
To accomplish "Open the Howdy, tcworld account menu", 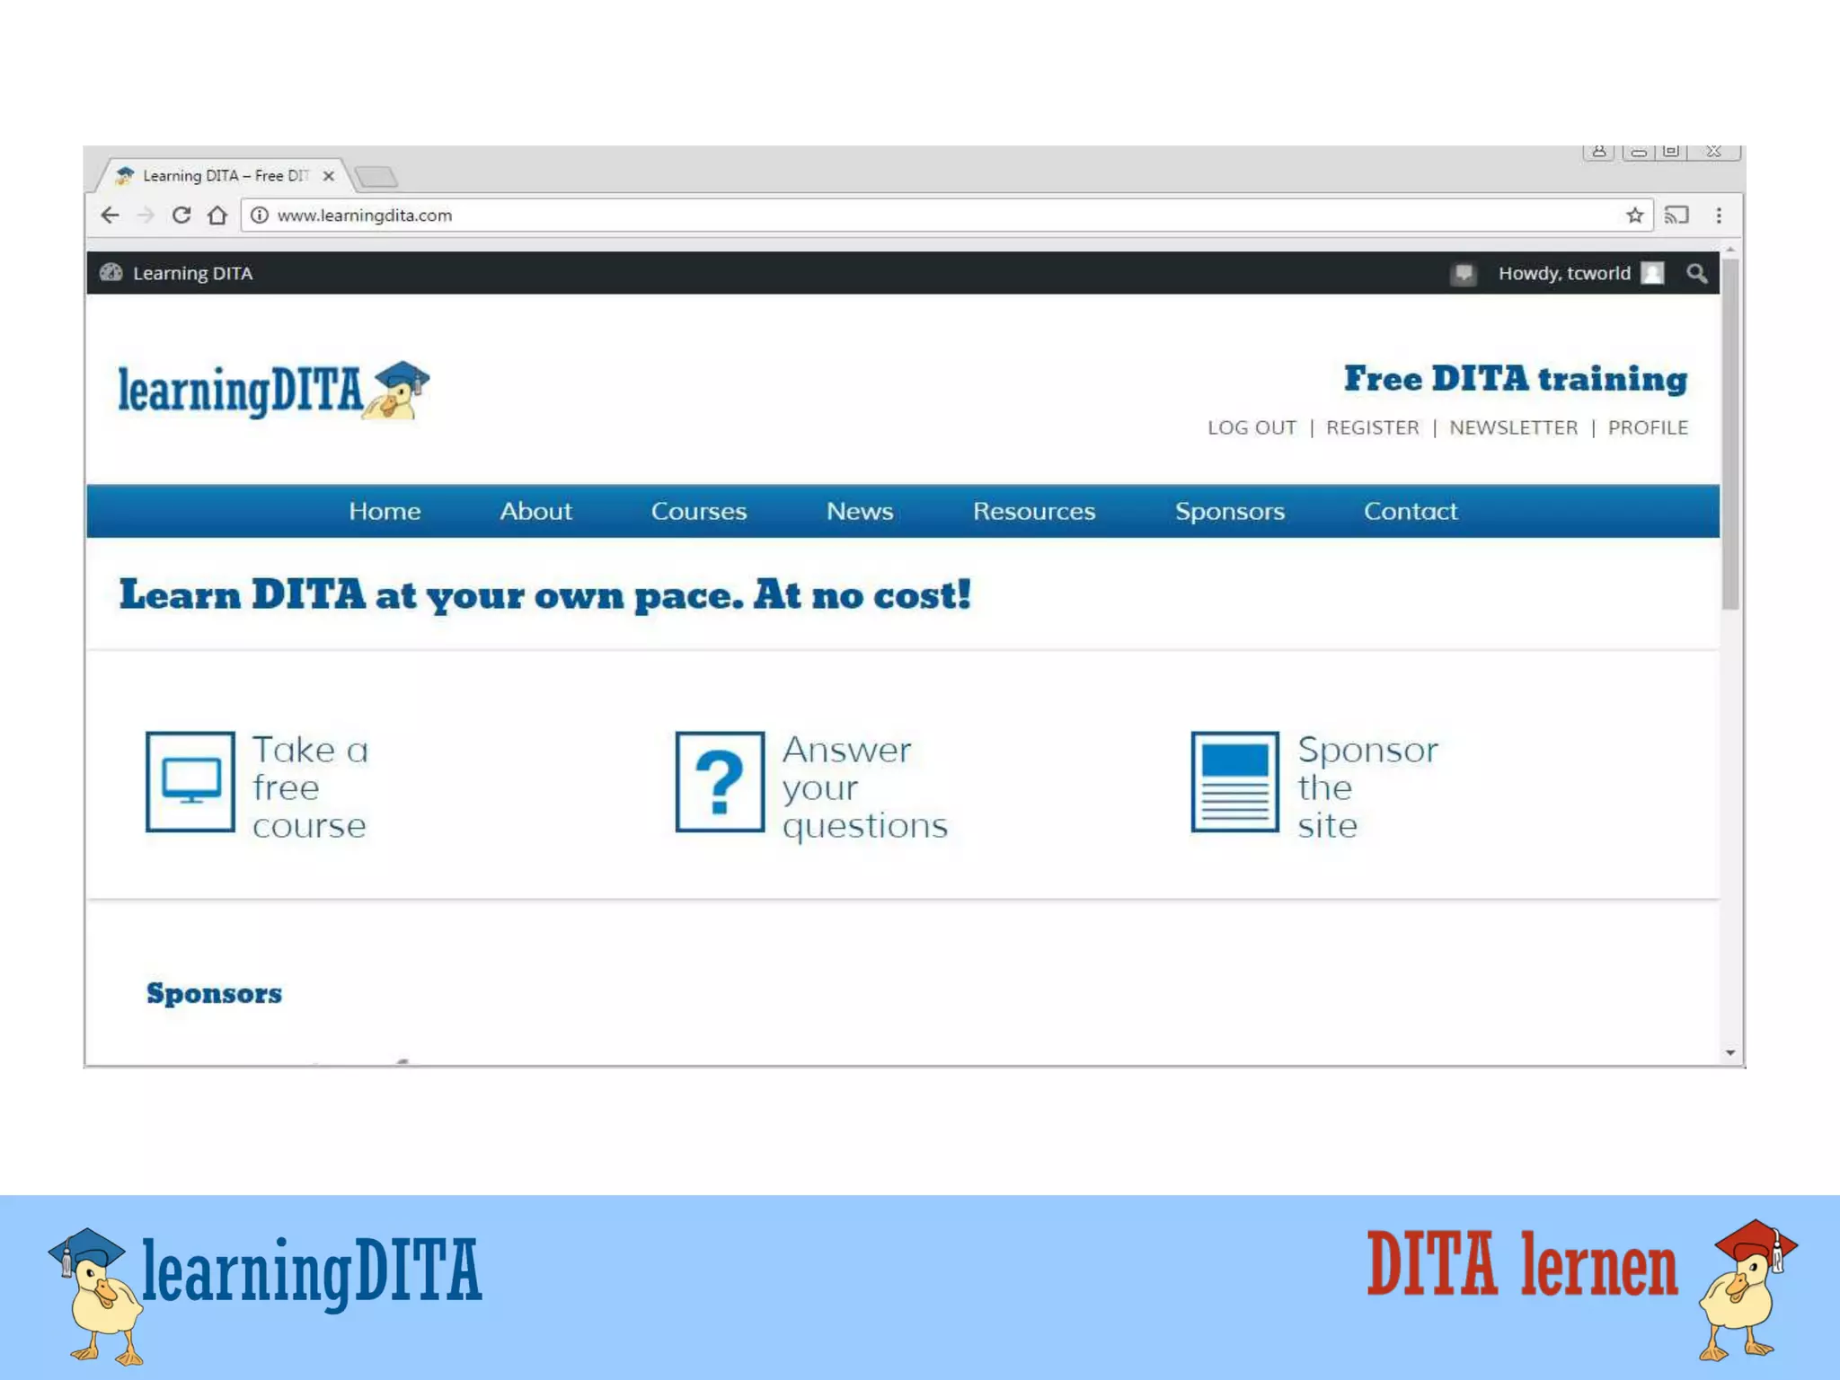I will [1564, 273].
